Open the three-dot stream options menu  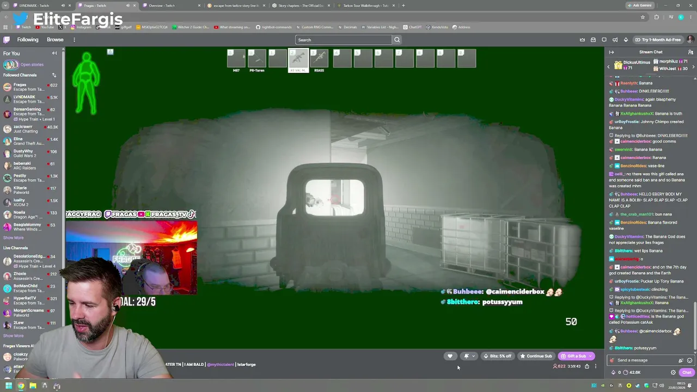click(x=595, y=366)
